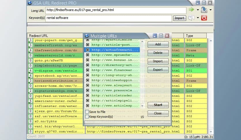
Task: Click the Start button in dialog
Action: pyautogui.click(x=158, y=105)
